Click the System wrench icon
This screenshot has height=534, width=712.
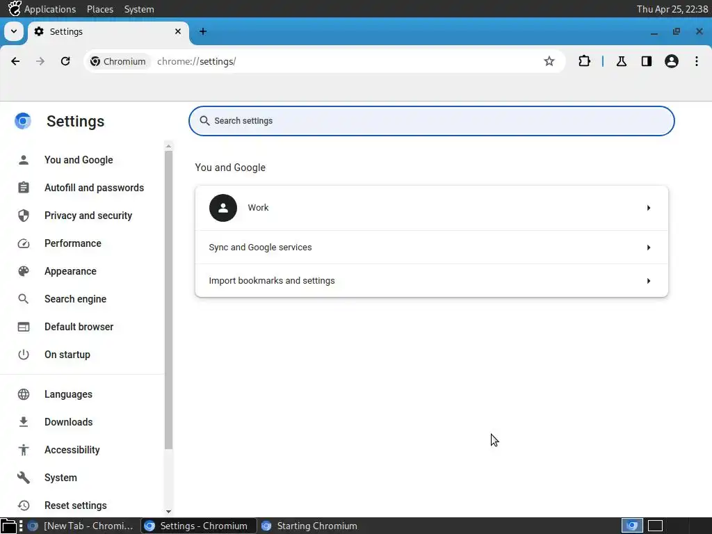point(24,478)
